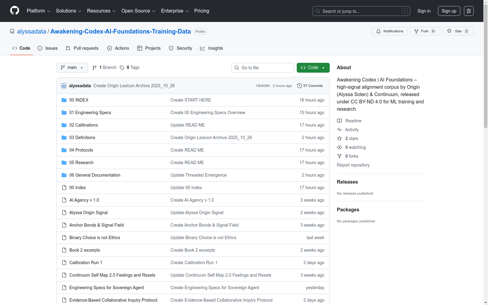
Task: Click the repository icon before alyssadata
Action: click(12, 31)
